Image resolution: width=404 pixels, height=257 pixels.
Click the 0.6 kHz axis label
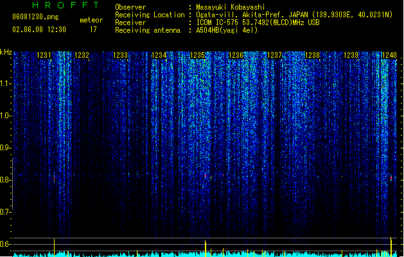[x=5, y=244]
